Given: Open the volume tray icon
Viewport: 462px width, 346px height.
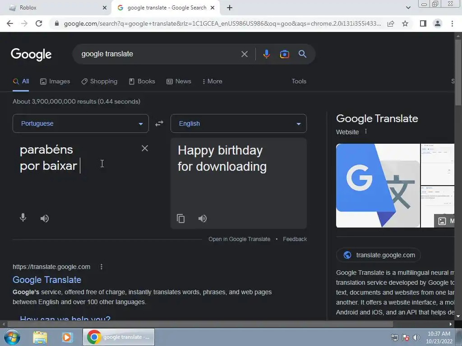Looking at the screenshot, I should click(416, 337).
